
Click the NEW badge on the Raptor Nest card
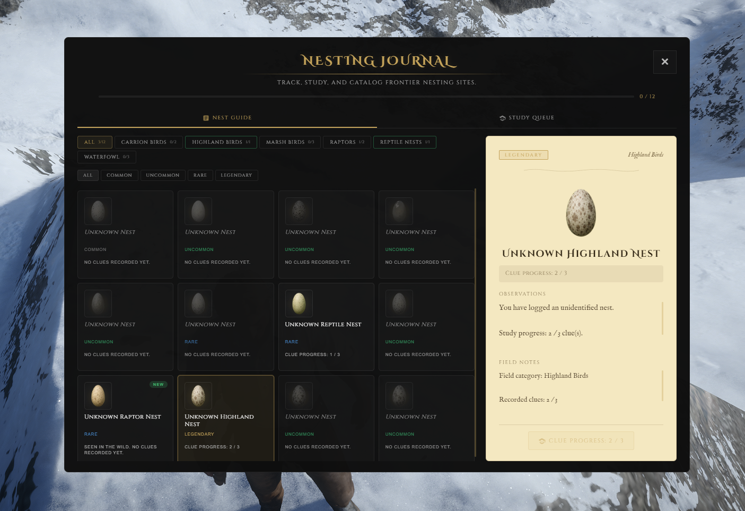click(159, 385)
